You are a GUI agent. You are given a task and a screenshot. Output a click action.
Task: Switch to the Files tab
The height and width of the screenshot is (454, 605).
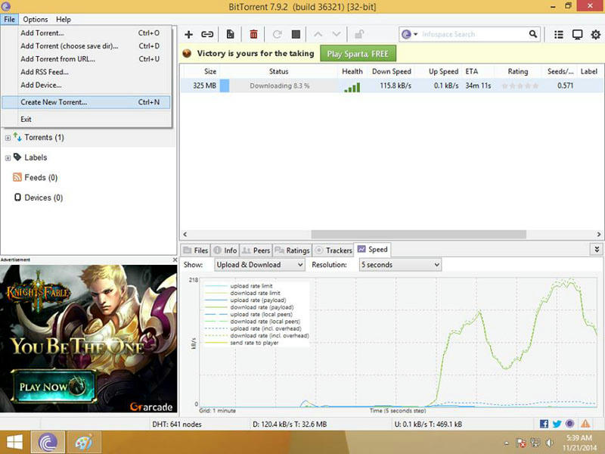(x=196, y=250)
